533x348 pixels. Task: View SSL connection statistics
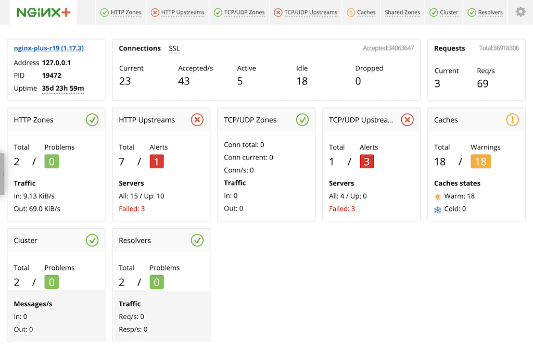[x=174, y=48]
